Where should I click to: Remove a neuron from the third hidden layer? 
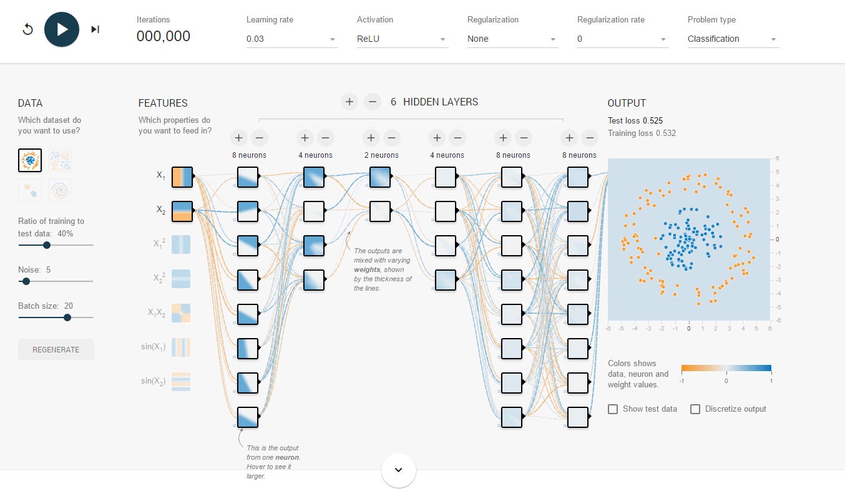[x=391, y=138]
